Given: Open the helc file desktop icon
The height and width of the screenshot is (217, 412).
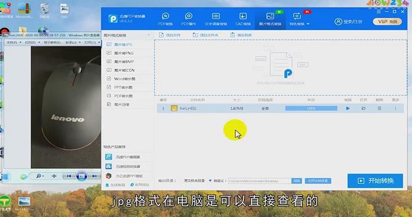Looking at the screenshot, I should [x=64, y=10].
